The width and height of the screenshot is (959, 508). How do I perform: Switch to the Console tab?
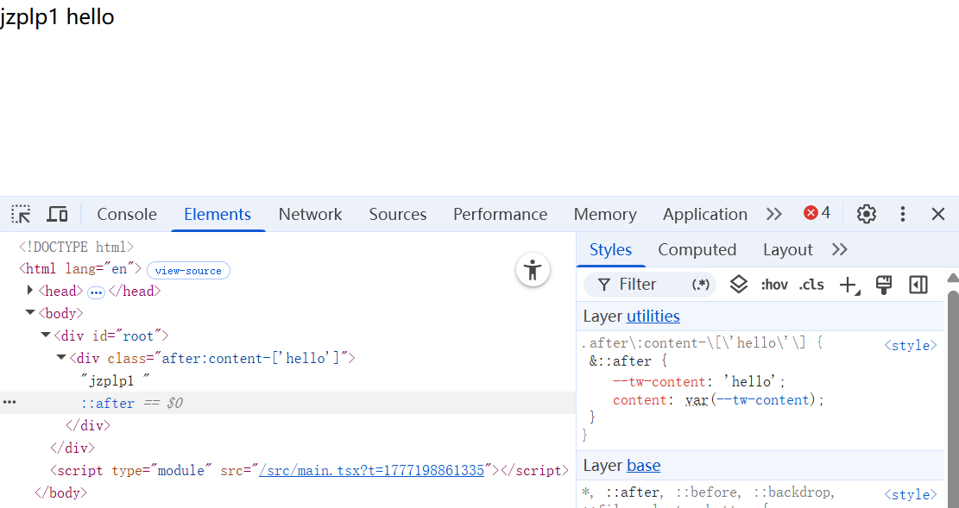127,214
